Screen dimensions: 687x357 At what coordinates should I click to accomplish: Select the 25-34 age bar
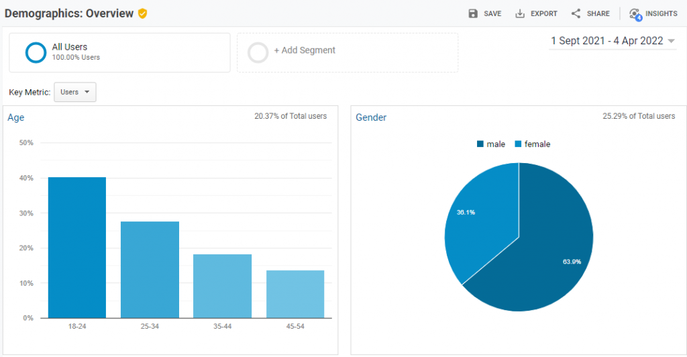point(150,270)
